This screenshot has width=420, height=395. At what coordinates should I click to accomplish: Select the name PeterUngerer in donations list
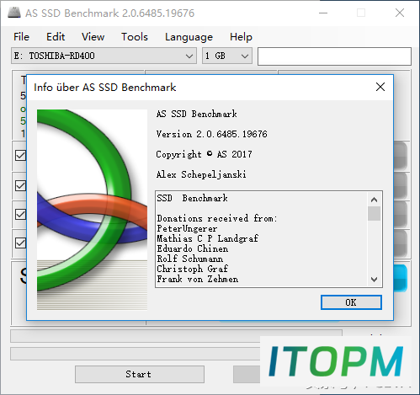click(187, 228)
